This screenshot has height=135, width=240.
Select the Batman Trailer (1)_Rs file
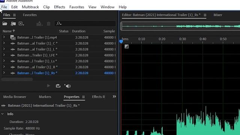(x=37, y=73)
